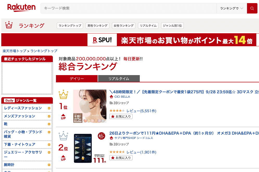259x172 pixels.
Task: Open the DHA&EPA supplement product thumbnail
Action: click(x=90, y=147)
